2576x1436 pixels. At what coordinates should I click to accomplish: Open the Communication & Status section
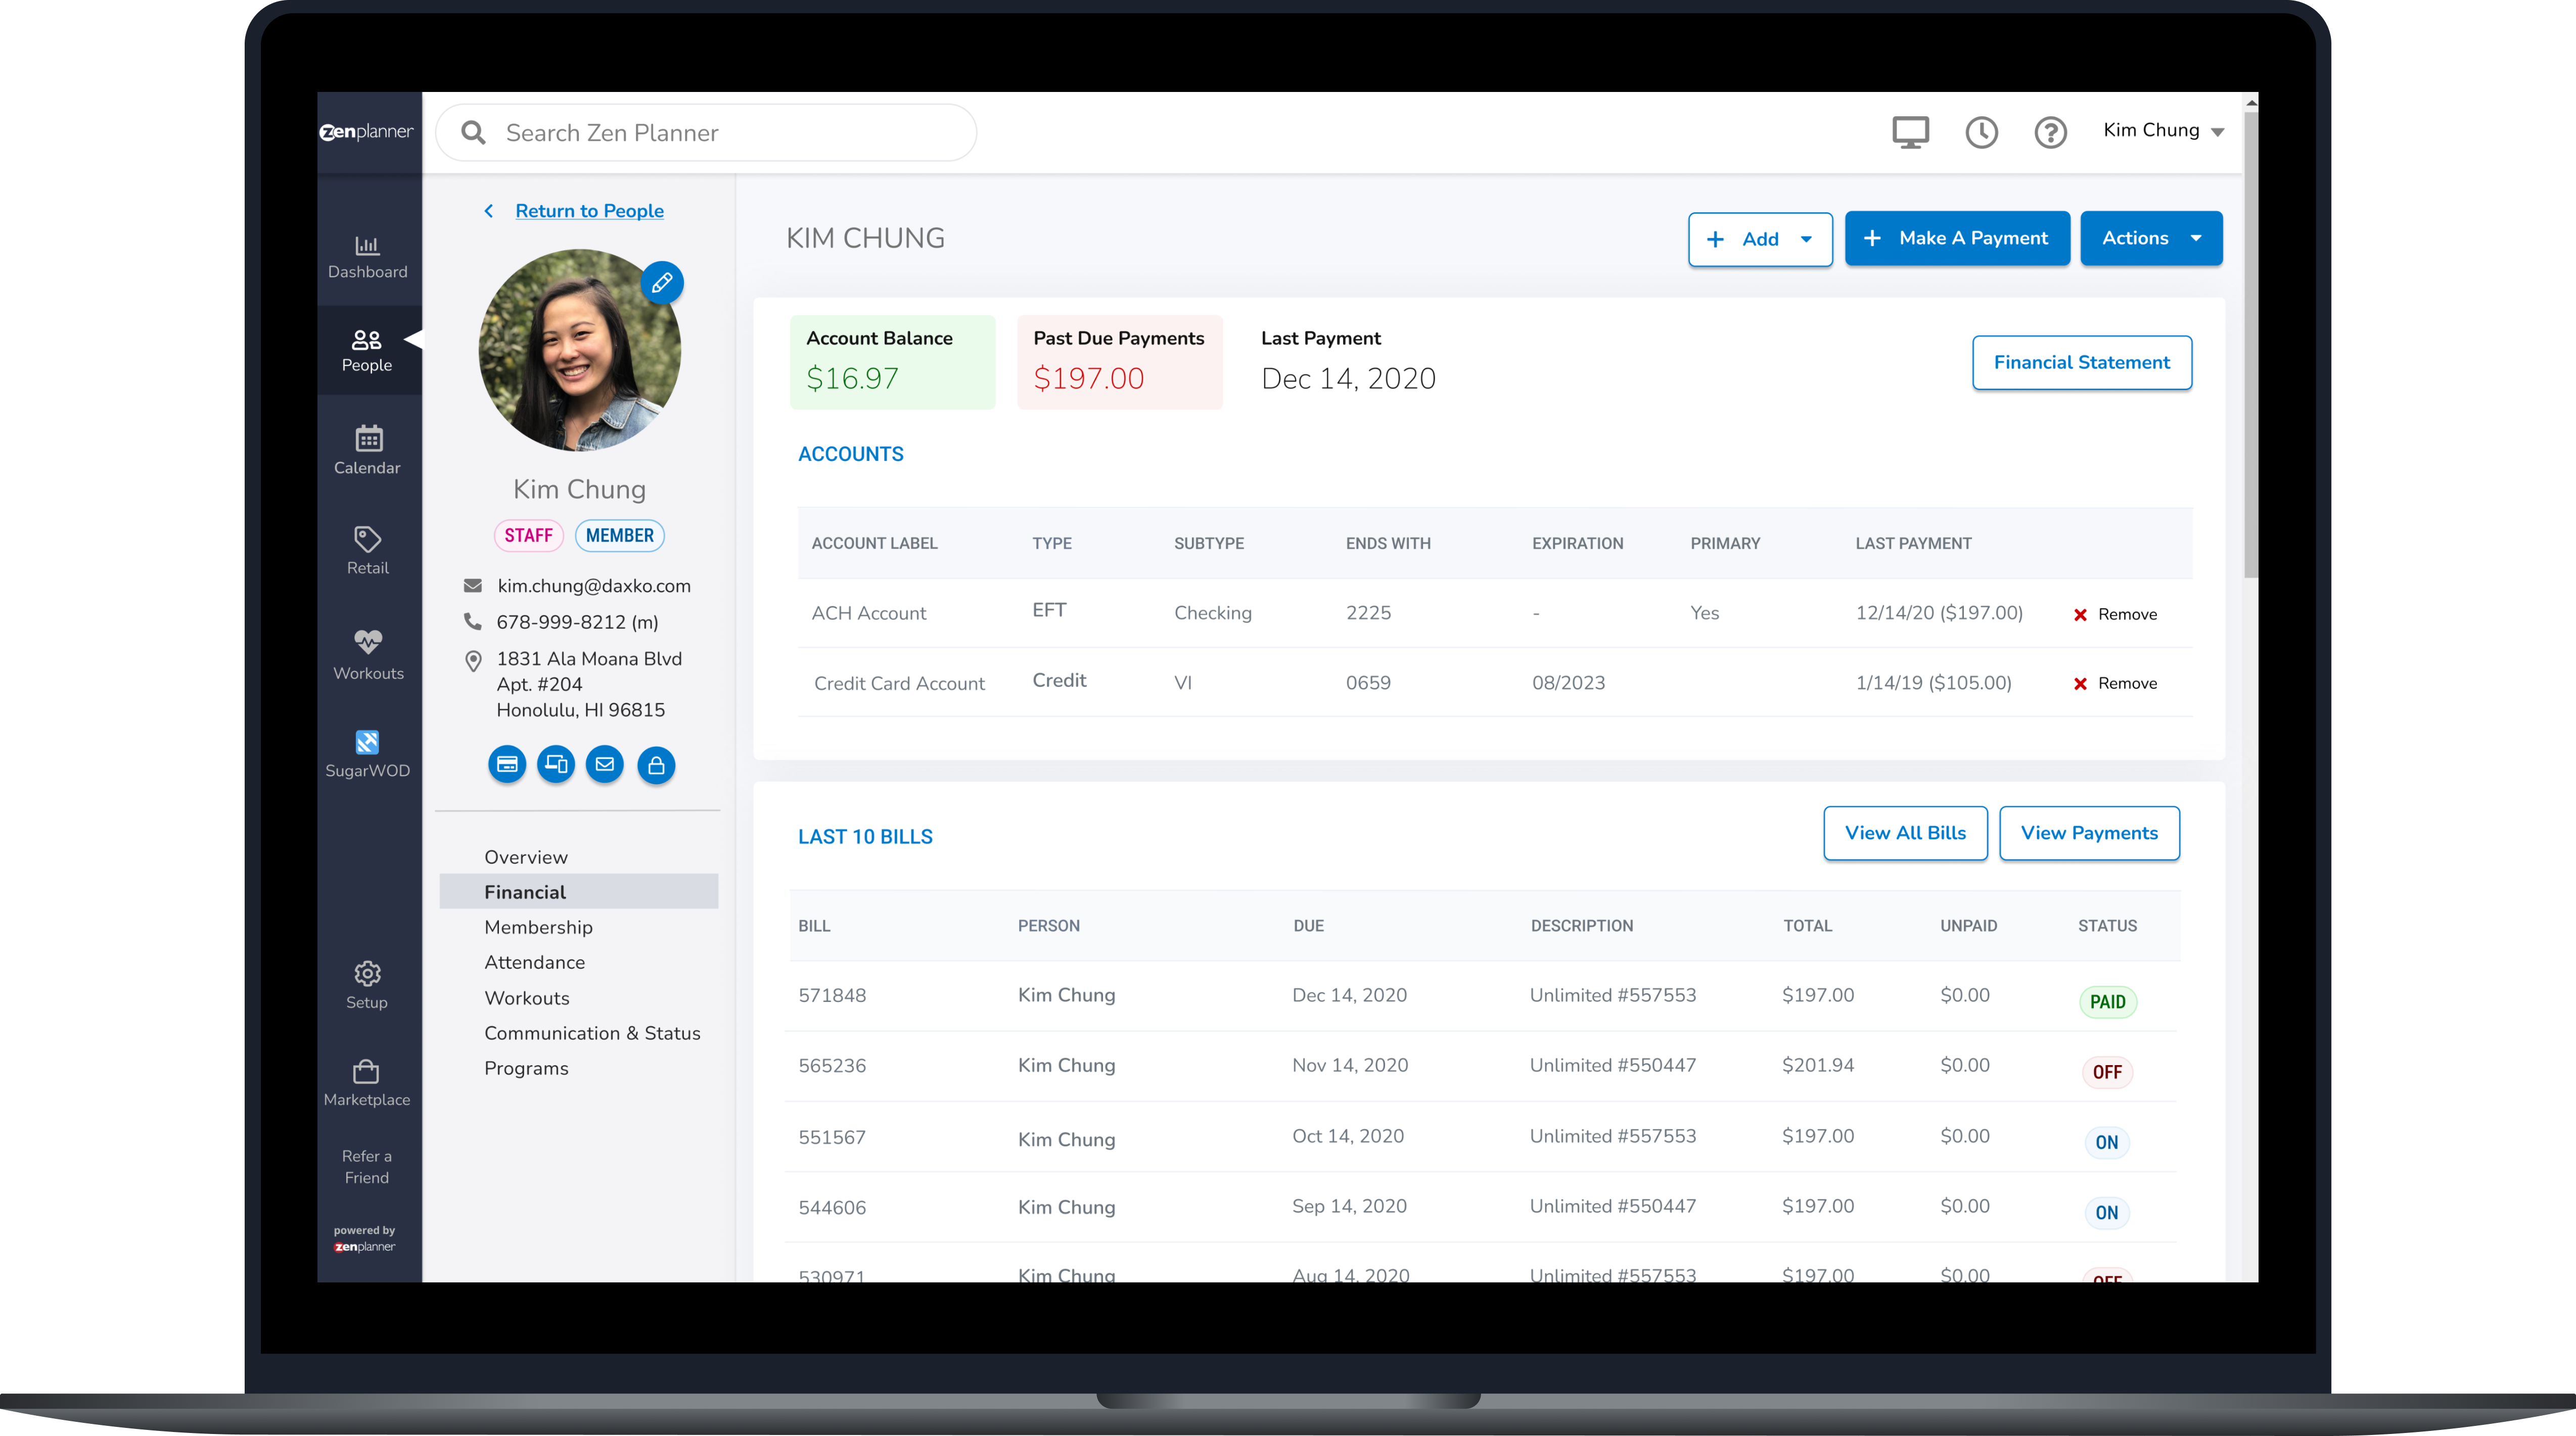(x=592, y=1032)
